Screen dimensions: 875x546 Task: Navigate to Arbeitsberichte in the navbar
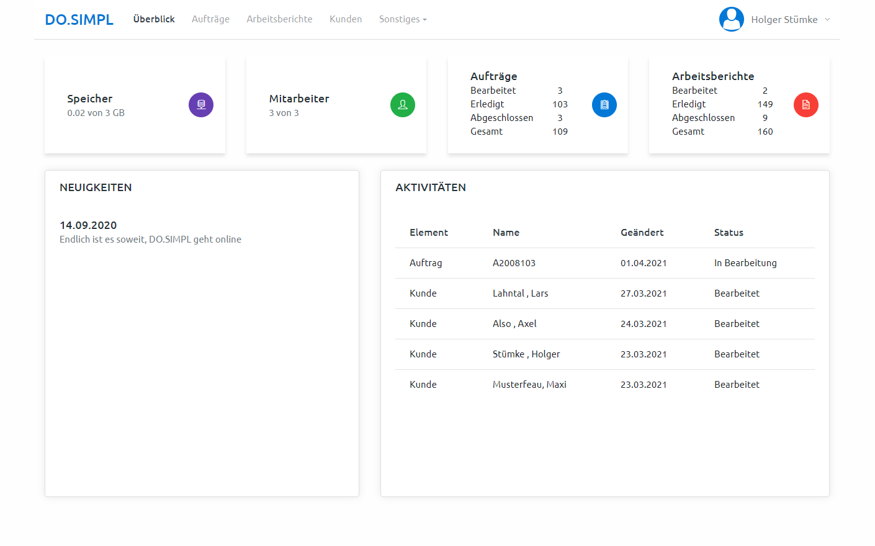279,19
